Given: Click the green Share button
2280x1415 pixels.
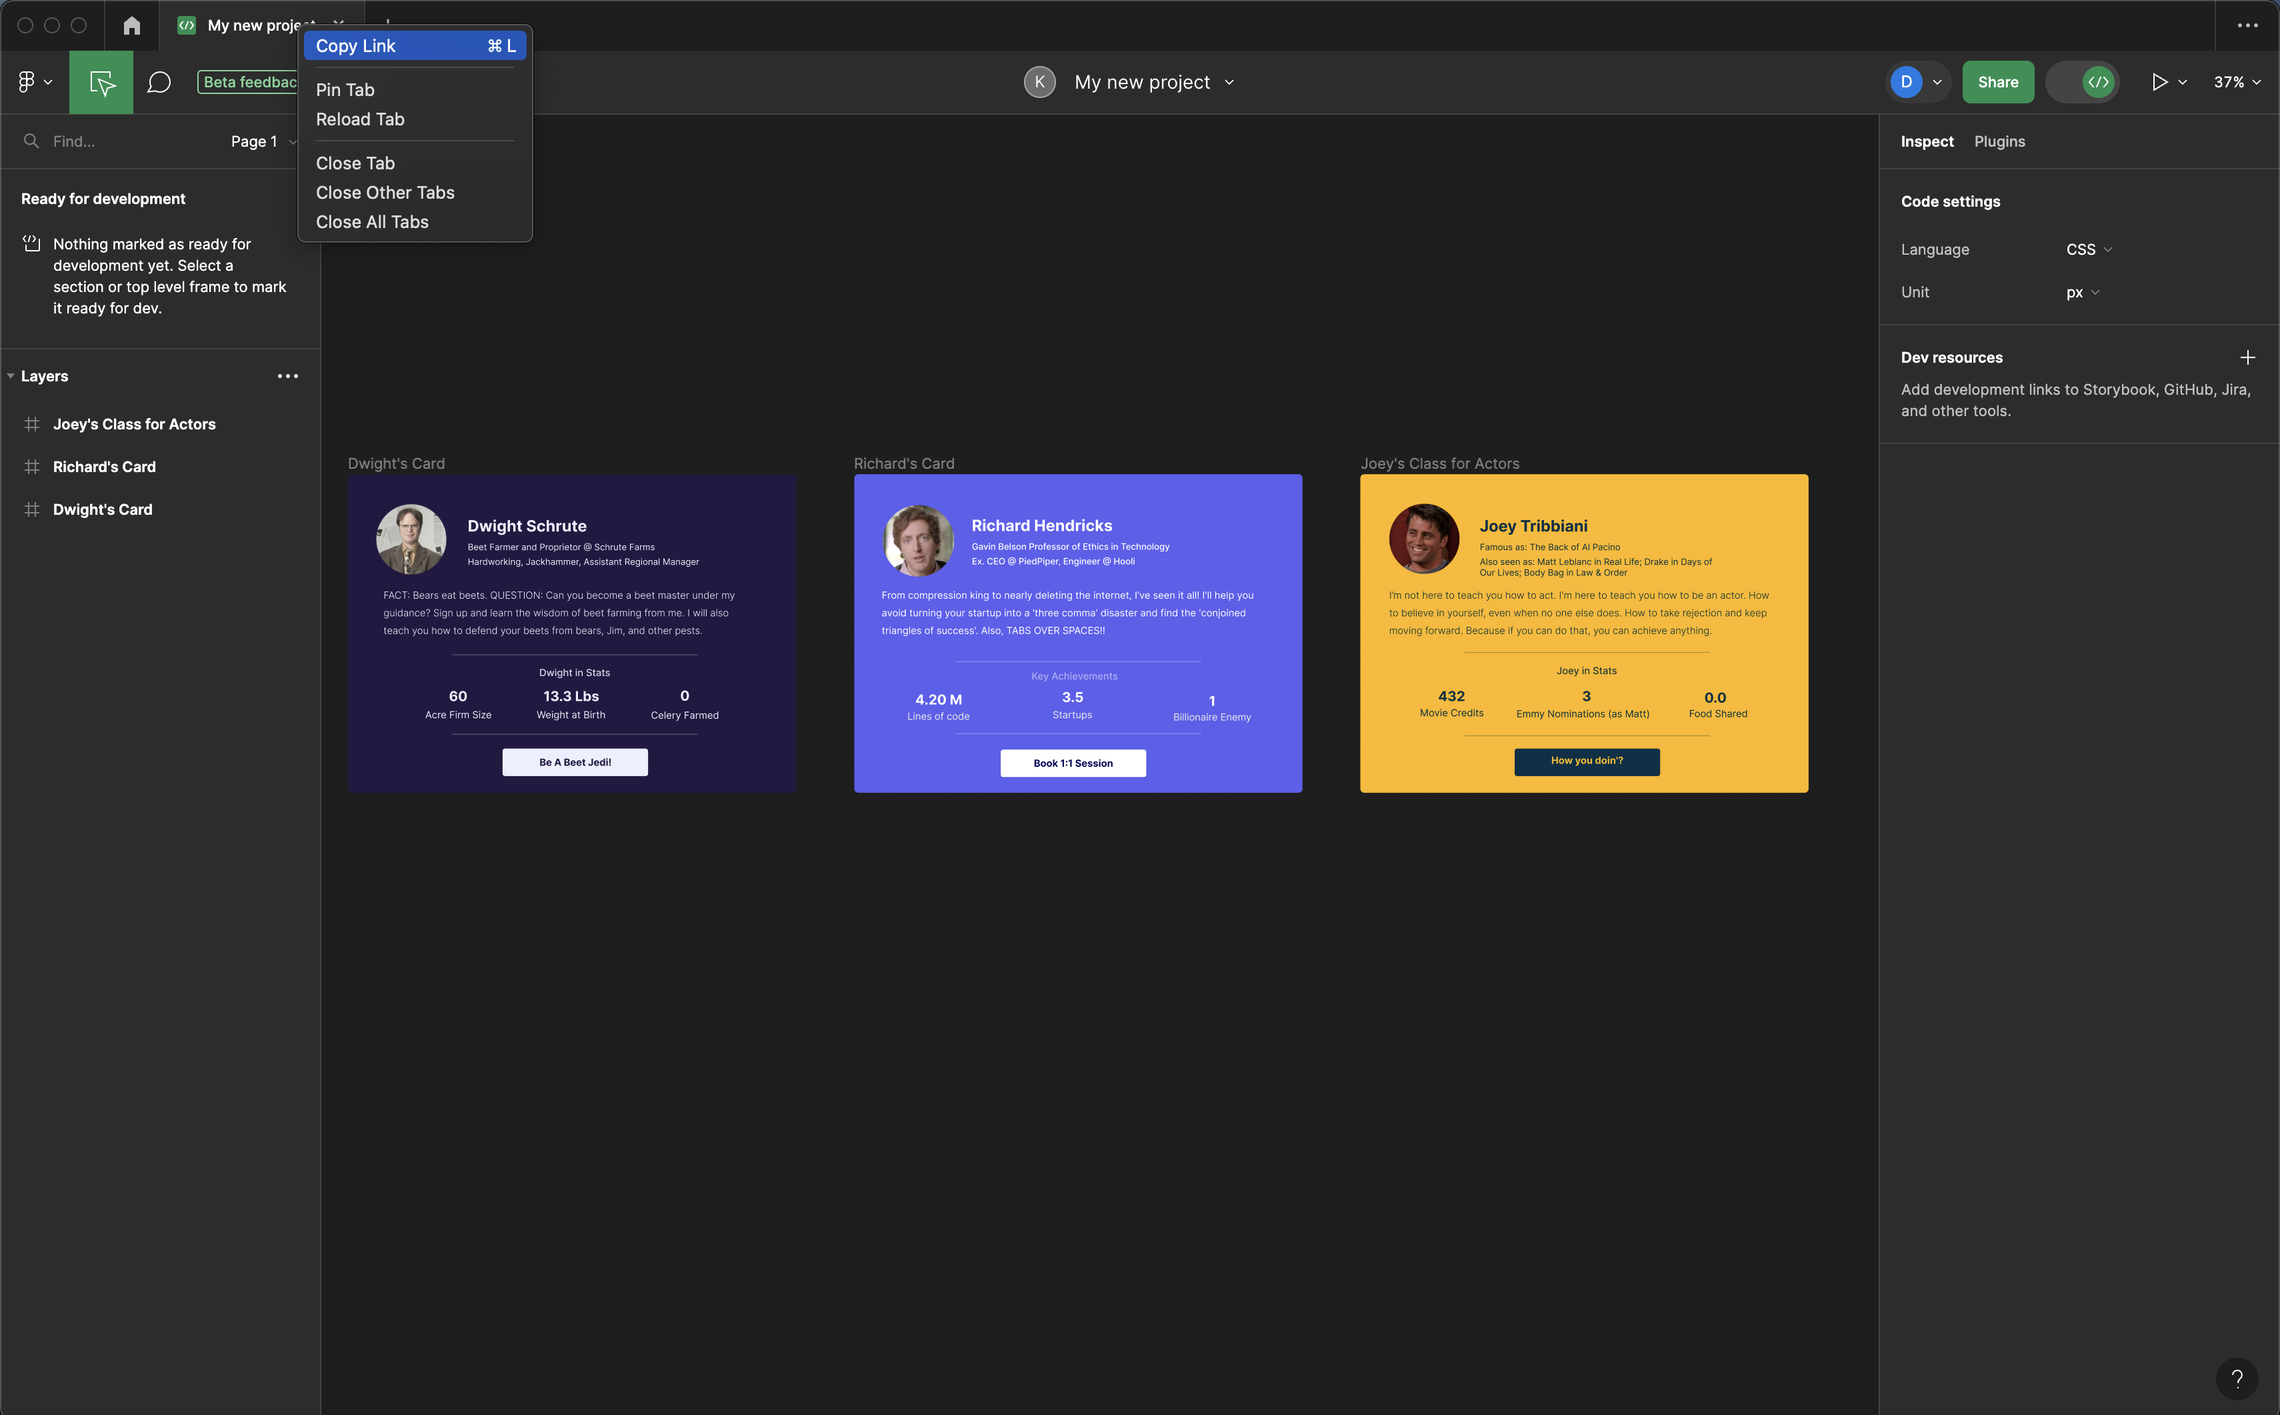Looking at the screenshot, I should click(1997, 83).
